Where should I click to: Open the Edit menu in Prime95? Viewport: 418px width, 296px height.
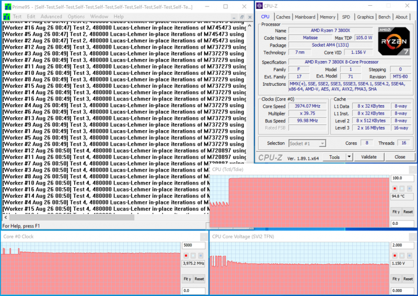tap(31, 17)
